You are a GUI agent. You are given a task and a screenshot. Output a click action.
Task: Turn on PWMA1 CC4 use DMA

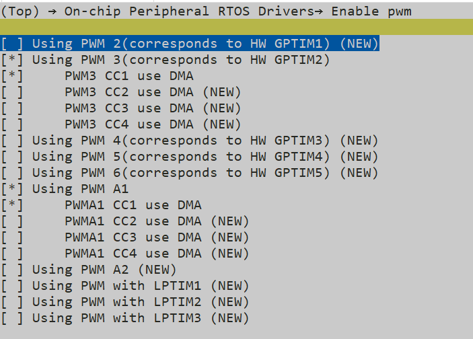(13, 254)
